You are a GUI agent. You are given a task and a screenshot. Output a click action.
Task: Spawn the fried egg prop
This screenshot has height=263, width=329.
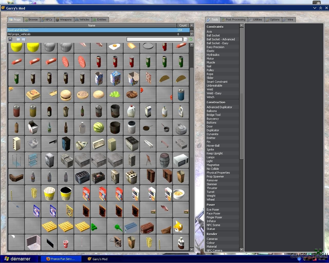pyautogui.click(x=115, y=48)
